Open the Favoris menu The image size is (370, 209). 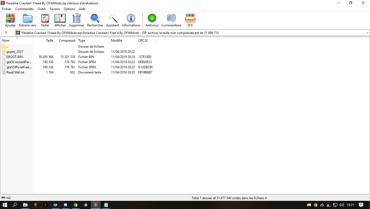55,9
